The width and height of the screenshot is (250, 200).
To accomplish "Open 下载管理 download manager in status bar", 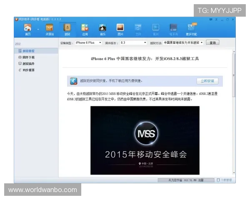I will click(224, 180).
